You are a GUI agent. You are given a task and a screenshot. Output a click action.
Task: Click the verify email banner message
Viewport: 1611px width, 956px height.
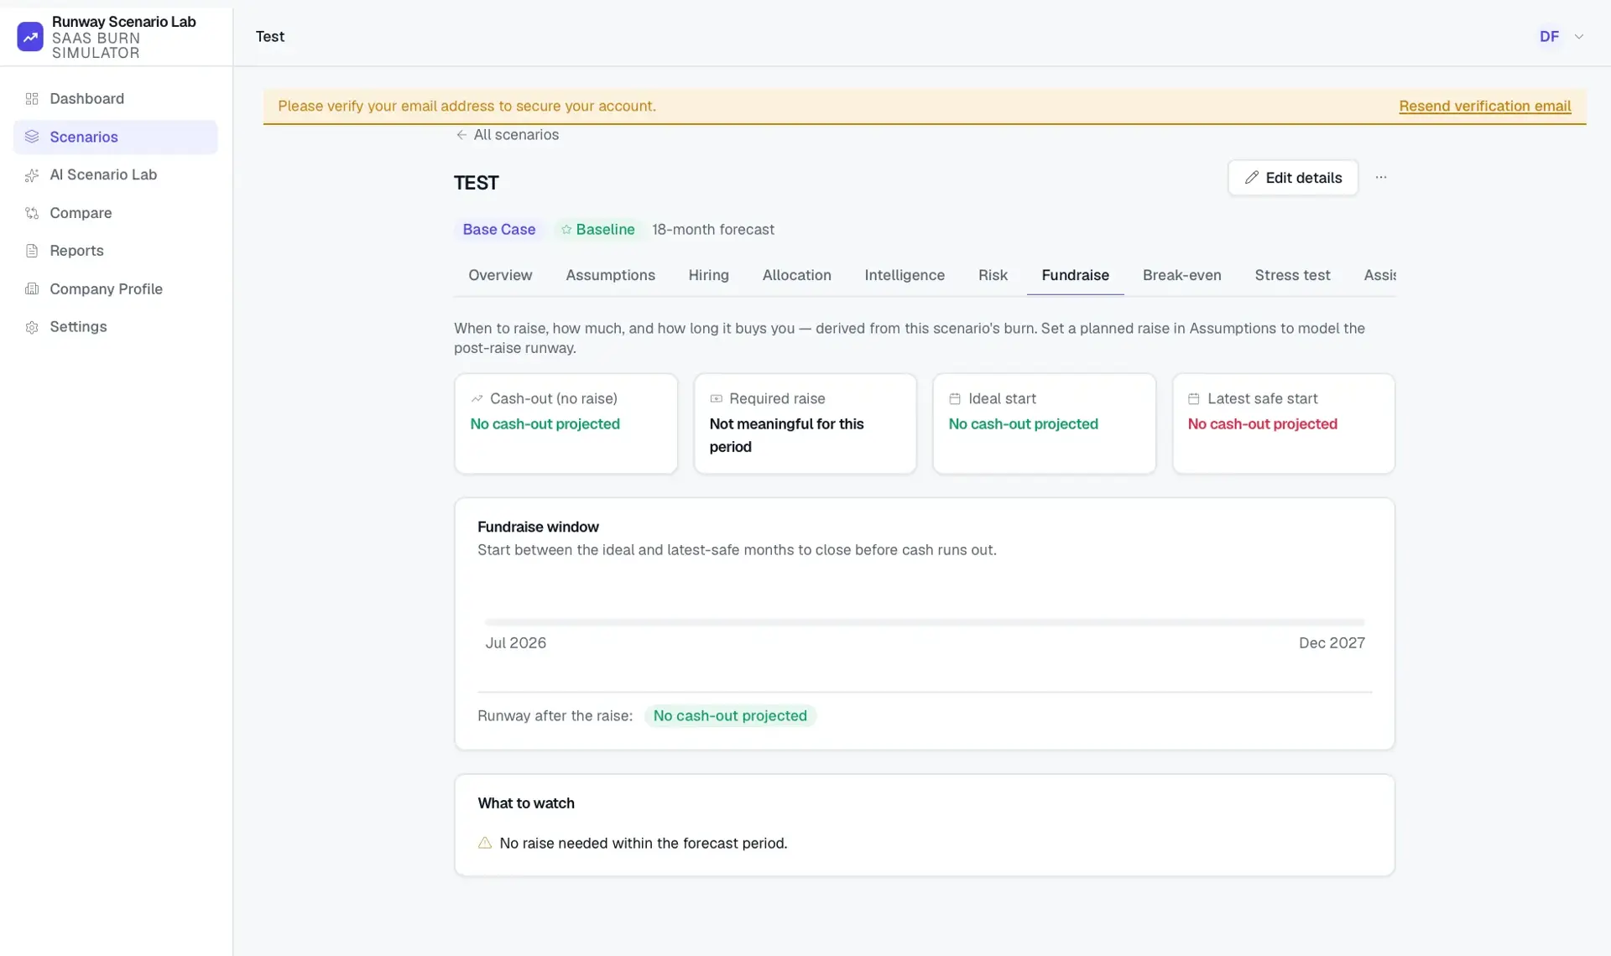pyautogui.click(x=467, y=107)
